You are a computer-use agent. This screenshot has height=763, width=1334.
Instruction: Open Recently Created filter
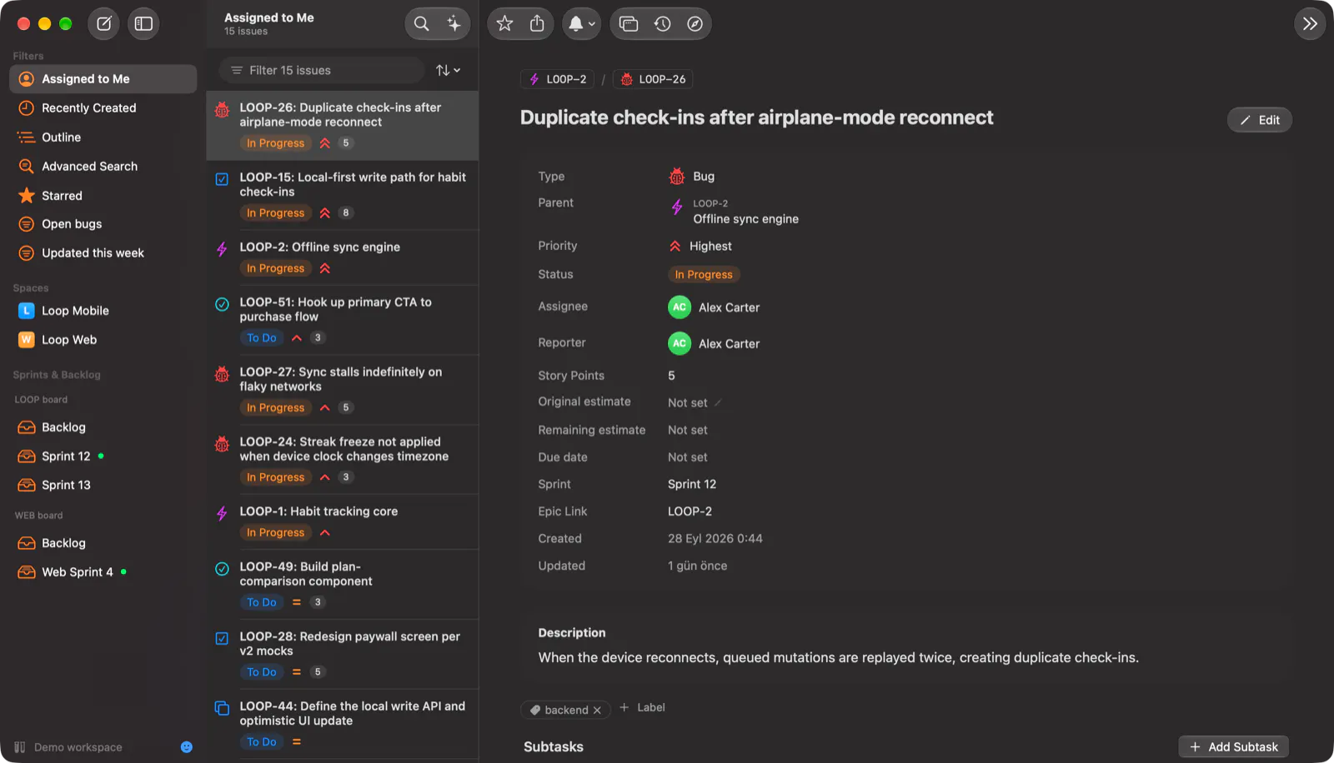tap(103, 108)
